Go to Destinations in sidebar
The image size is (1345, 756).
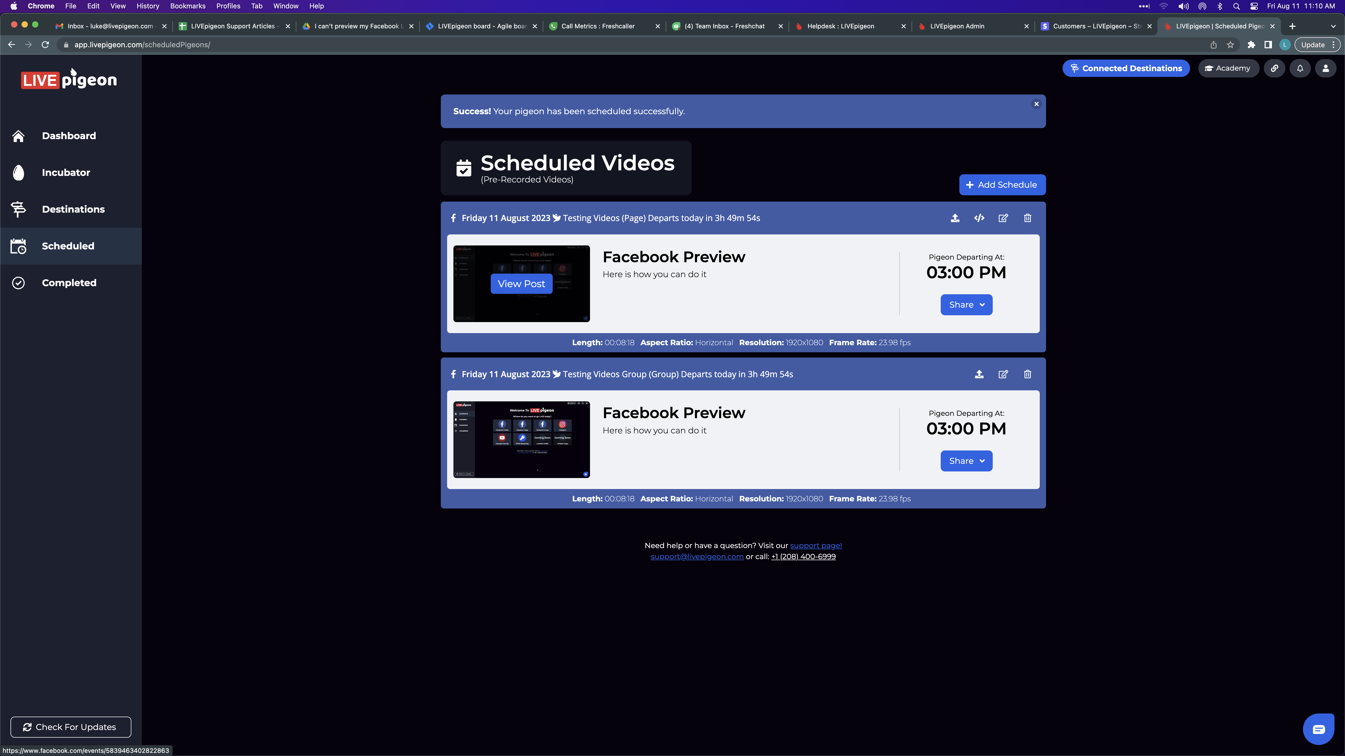73,209
